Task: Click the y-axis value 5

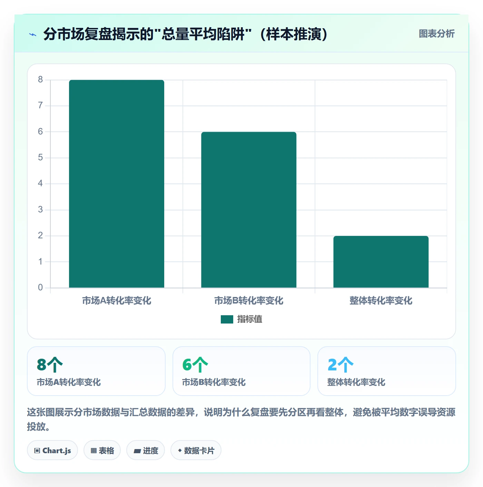Action: pyautogui.click(x=40, y=158)
